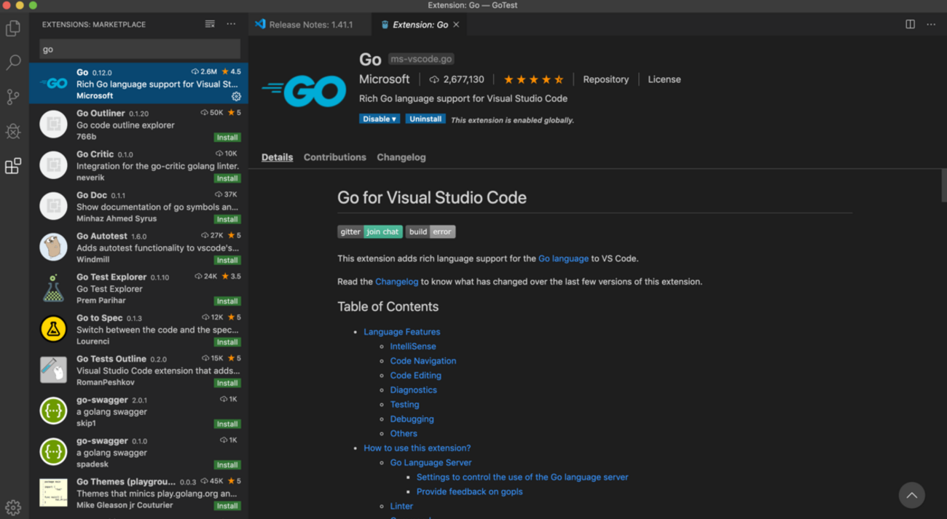Screen dimensions: 947x519
Task: Click gear icon on Go extension item
Action: pyautogui.click(x=236, y=96)
